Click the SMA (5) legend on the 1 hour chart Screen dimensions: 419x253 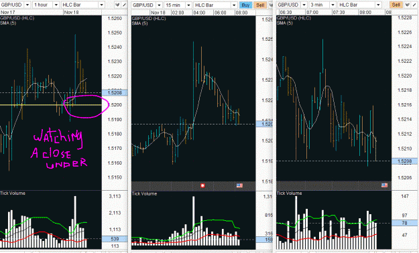coord(8,23)
